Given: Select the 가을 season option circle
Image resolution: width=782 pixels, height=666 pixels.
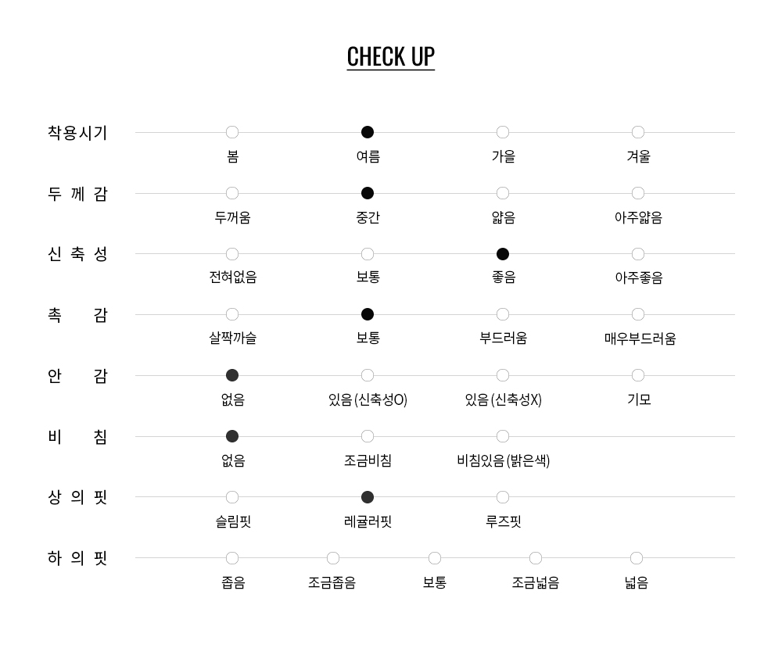Looking at the screenshot, I should tap(503, 132).
